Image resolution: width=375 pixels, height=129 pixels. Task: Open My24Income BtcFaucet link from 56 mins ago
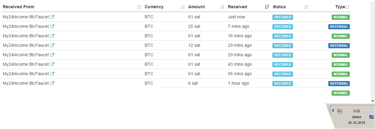point(26,74)
